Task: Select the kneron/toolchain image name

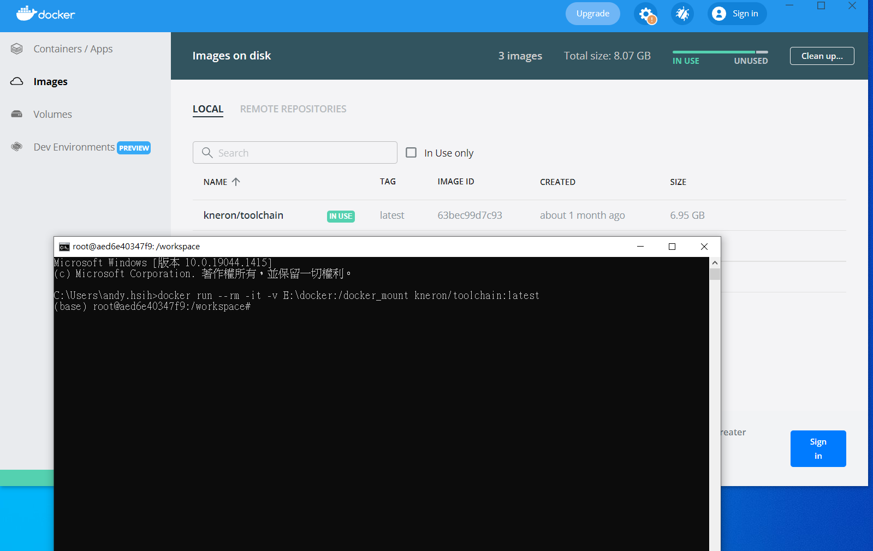Action: point(244,215)
